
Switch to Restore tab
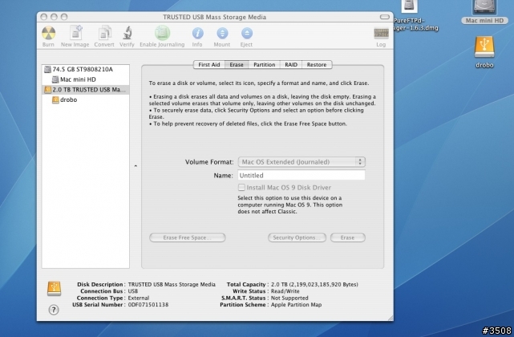click(x=317, y=65)
